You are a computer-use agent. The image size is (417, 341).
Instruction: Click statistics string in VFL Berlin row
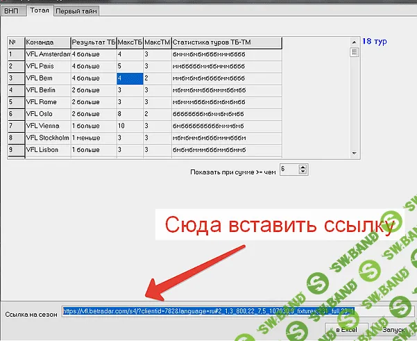[227, 90]
